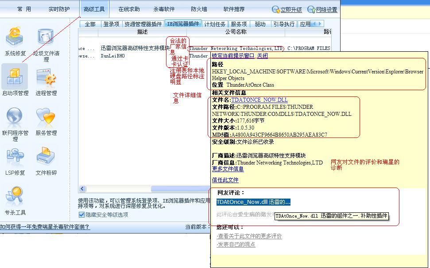
Task: Click the 信任此文件 link
Action: pyautogui.click(x=225, y=180)
